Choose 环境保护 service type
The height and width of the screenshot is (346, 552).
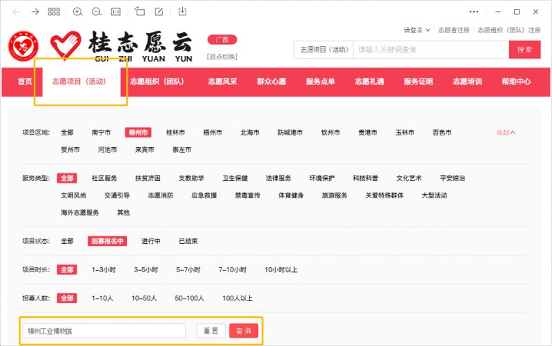[x=322, y=178]
